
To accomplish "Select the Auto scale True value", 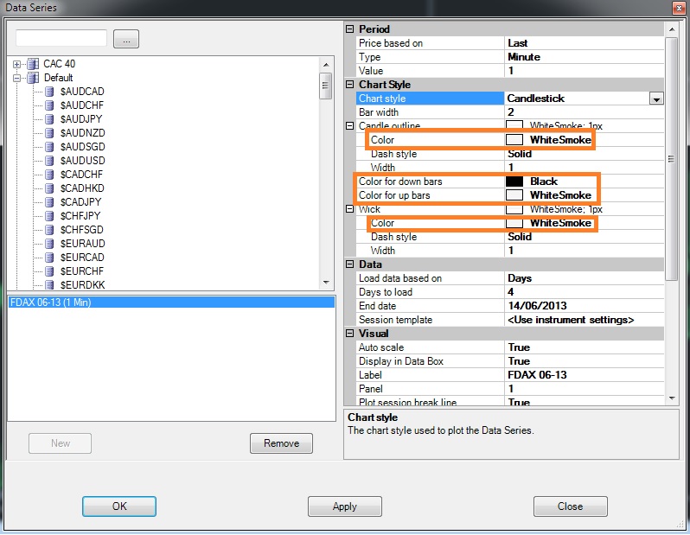I will pos(584,347).
